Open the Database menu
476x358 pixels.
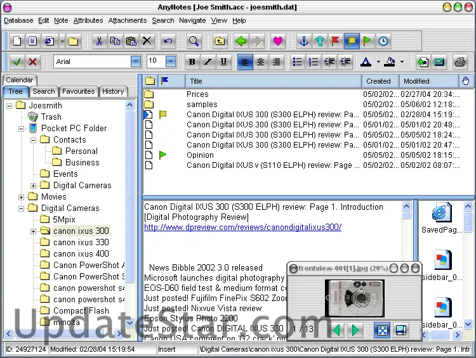pyautogui.click(x=18, y=20)
